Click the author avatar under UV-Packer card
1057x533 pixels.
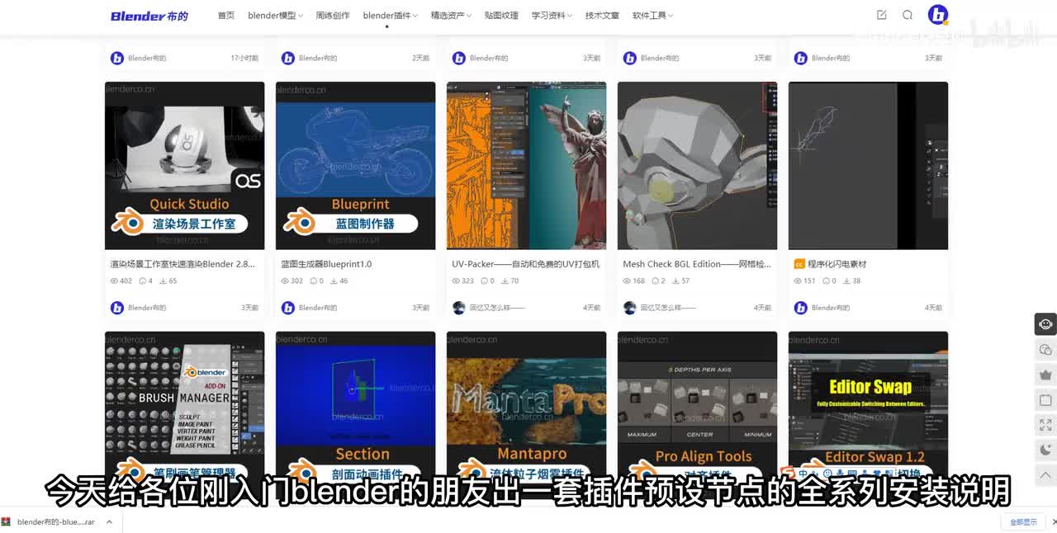458,308
